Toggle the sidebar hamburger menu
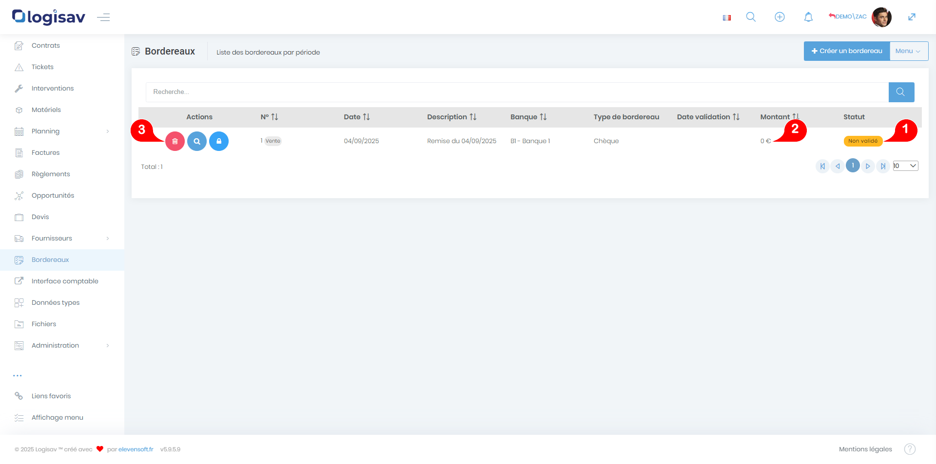The width and height of the screenshot is (936, 464). tap(103, 18)
